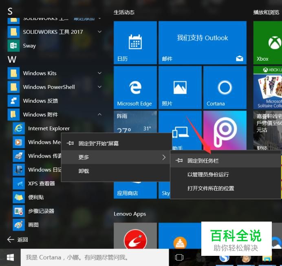Choose 打开文件所在的位置 in the submenu

[x=225, y=188]
